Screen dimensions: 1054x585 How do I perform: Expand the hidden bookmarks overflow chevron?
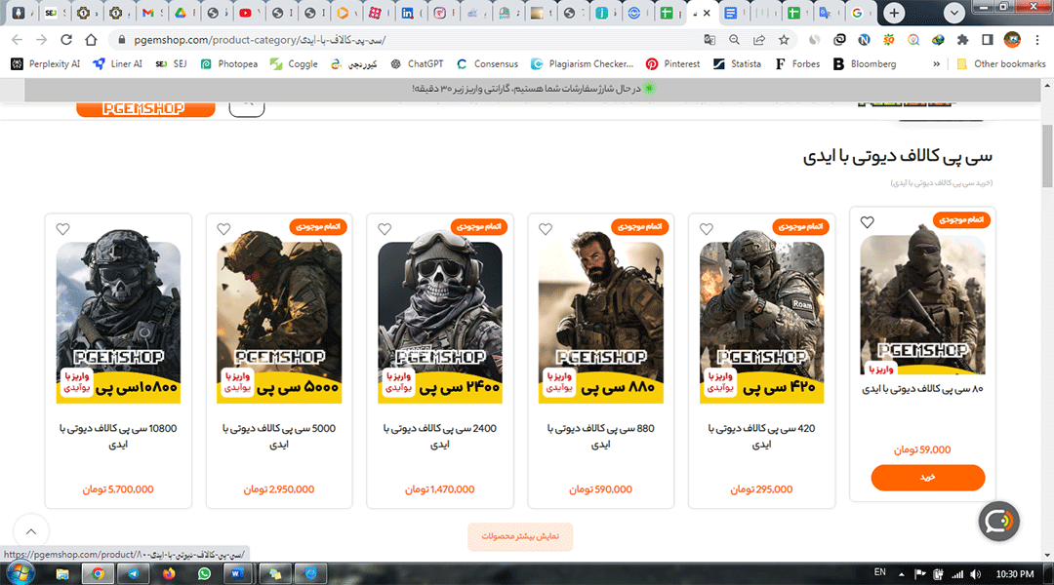point(937,64)
